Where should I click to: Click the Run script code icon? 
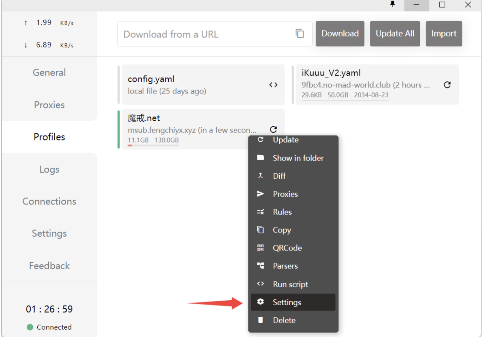(x=260, y=284)
